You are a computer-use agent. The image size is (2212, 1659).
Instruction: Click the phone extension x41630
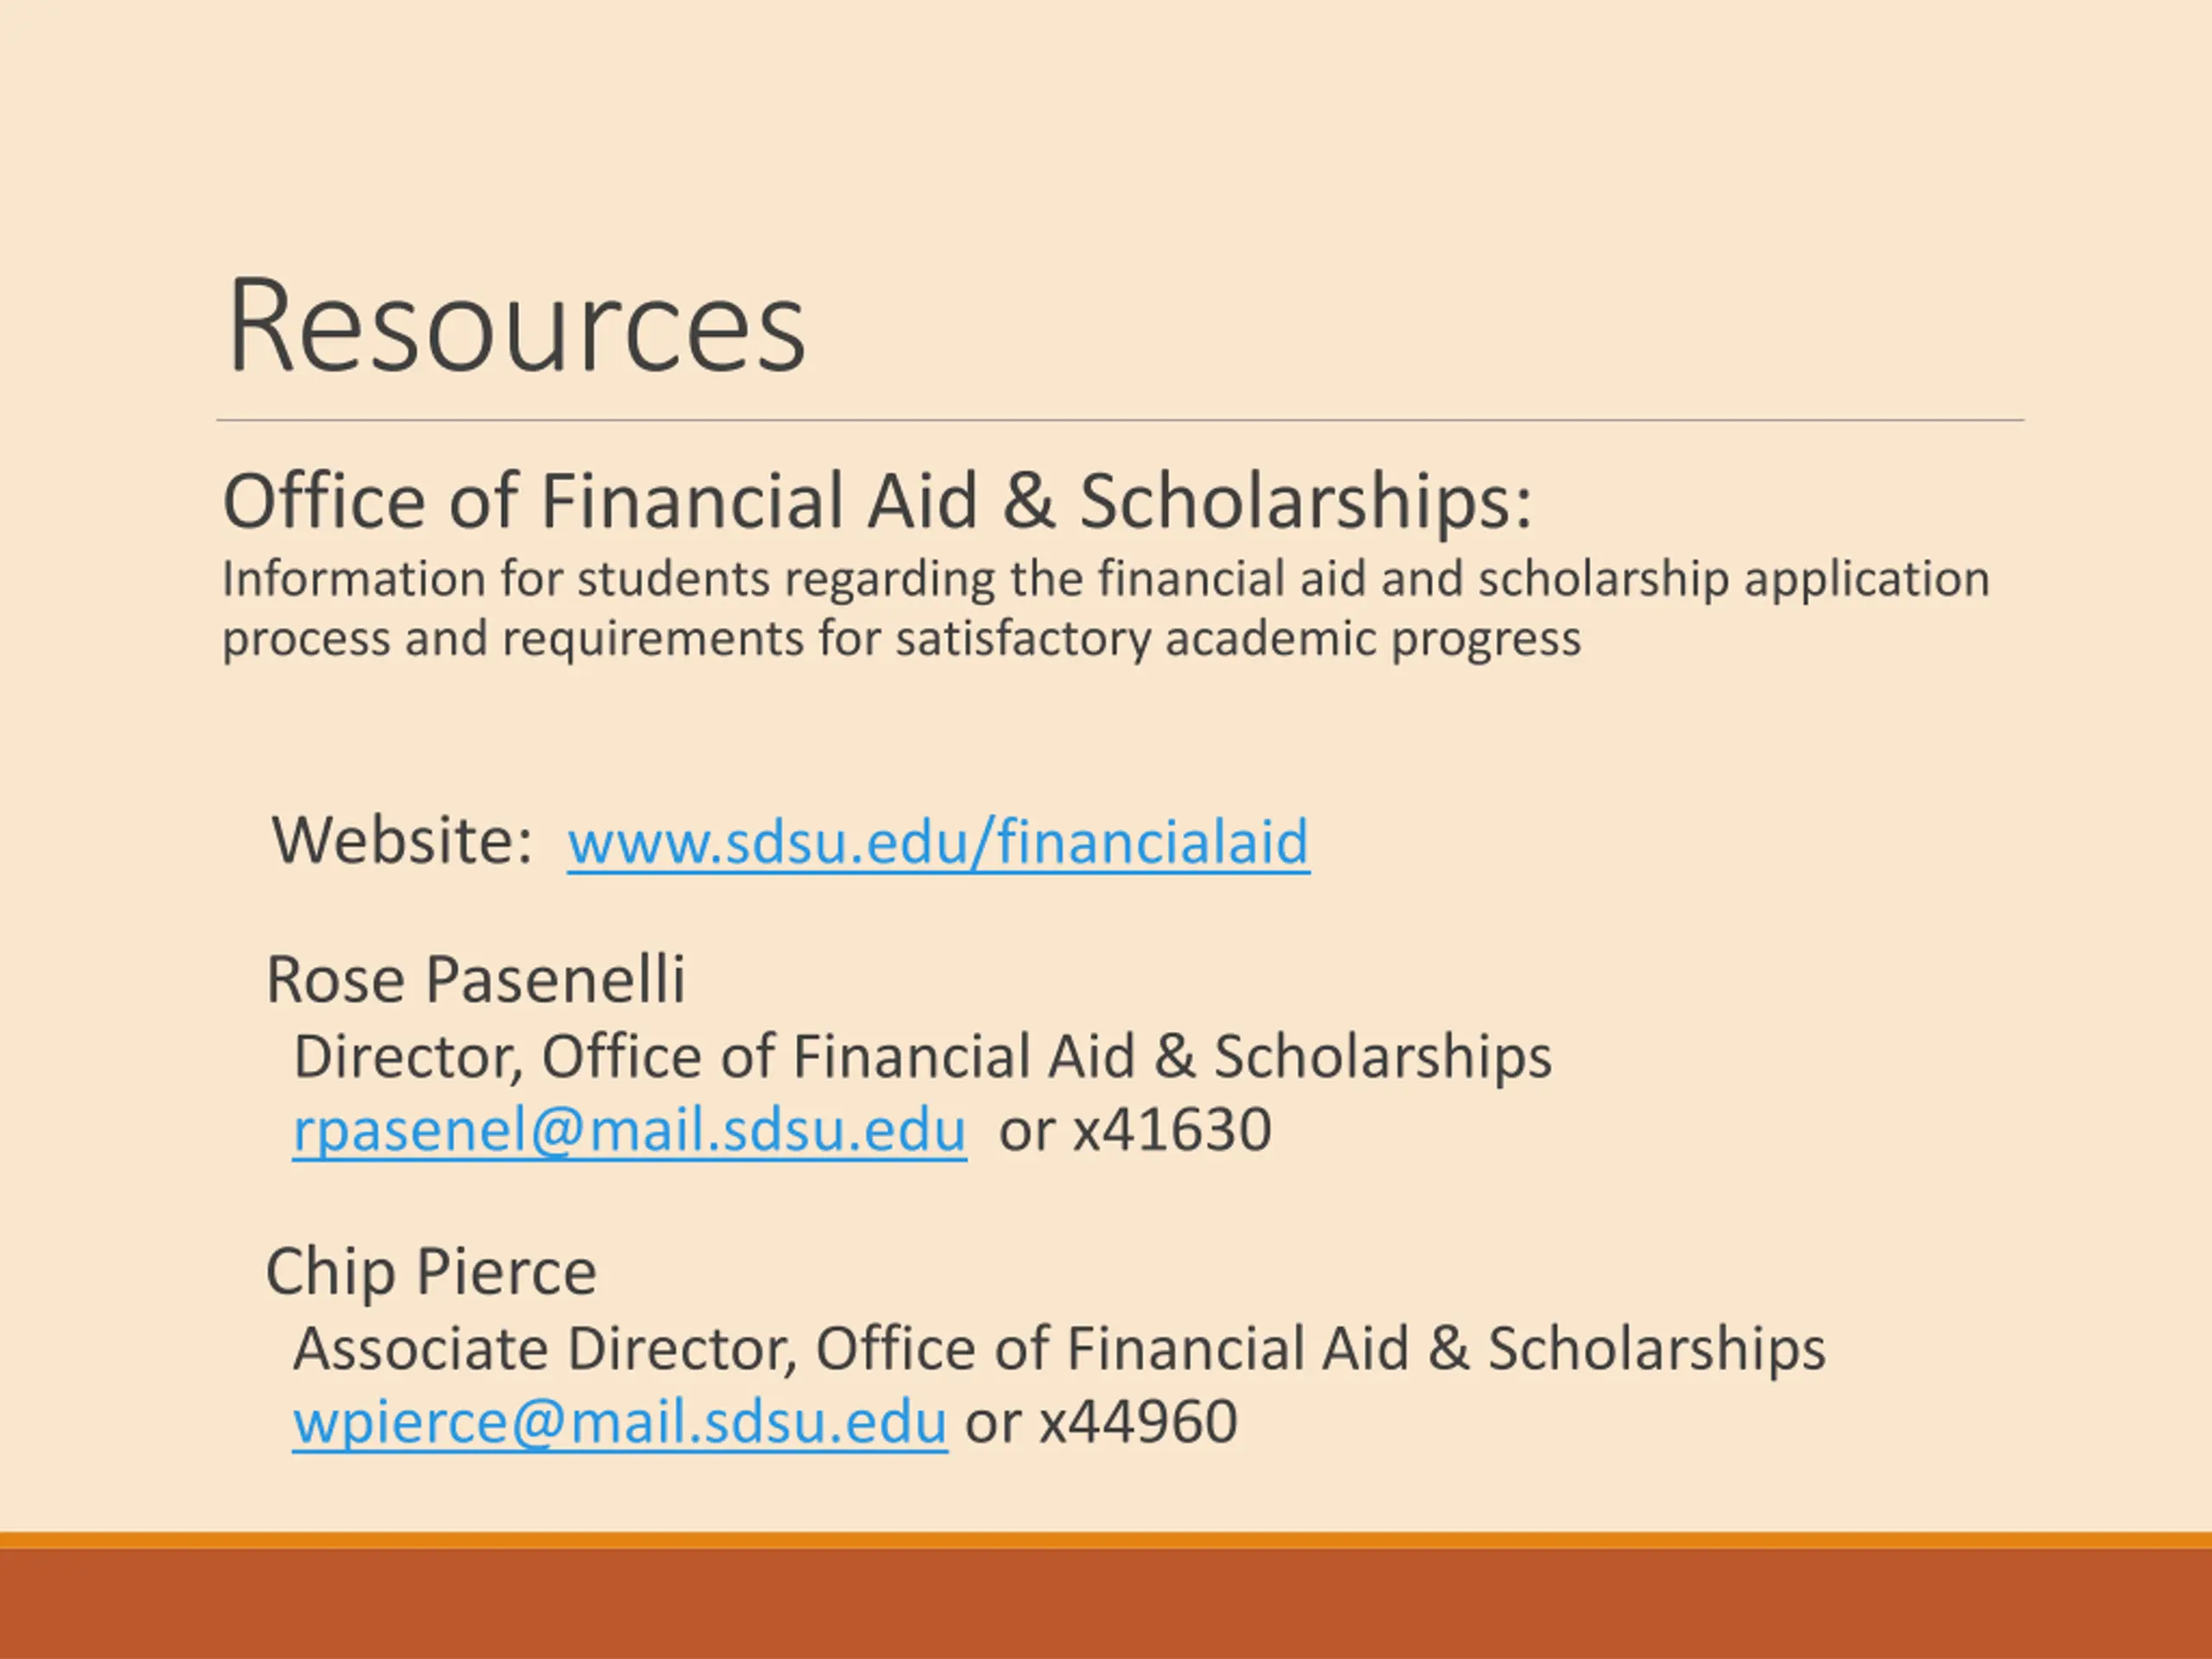point(1172,1130)
